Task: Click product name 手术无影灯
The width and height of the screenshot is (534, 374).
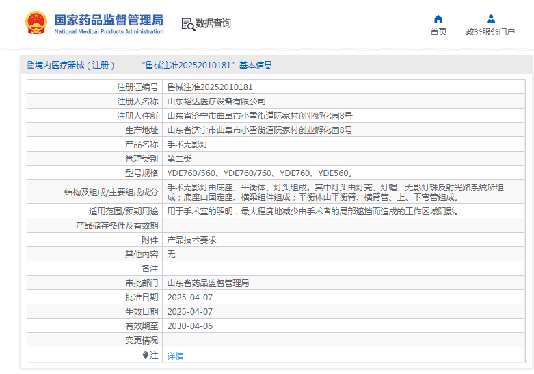Action: pyautogui.click(x=187, y=145)
